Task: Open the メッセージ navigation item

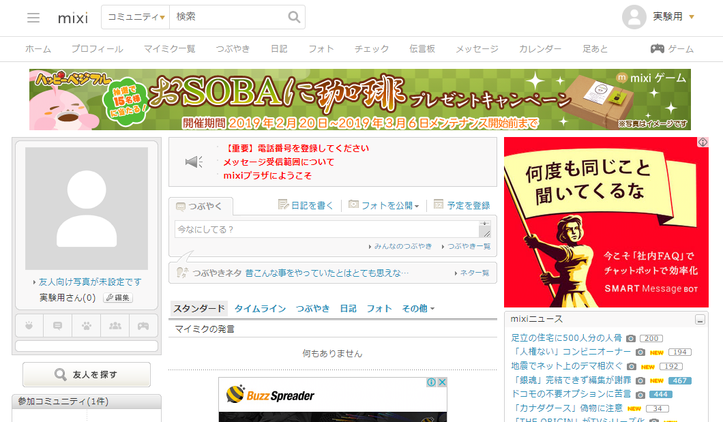Action: 477,49
